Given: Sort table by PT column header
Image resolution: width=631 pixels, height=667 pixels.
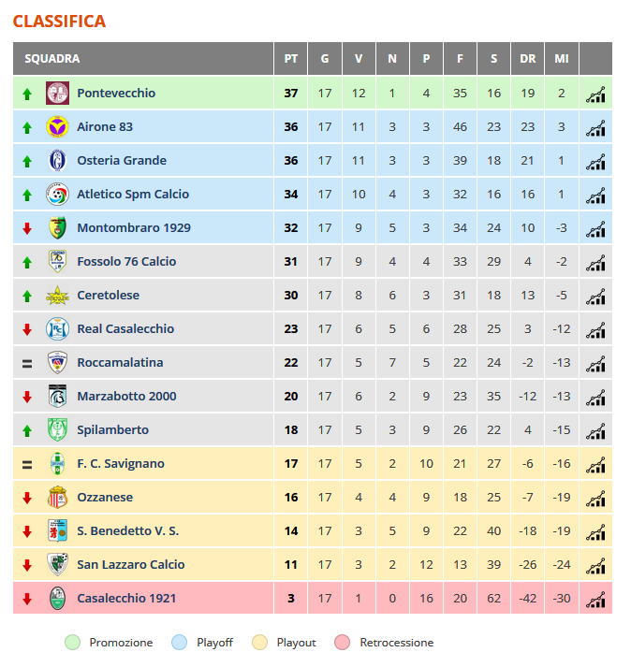Looking at the screenshot, I should 291,58.
